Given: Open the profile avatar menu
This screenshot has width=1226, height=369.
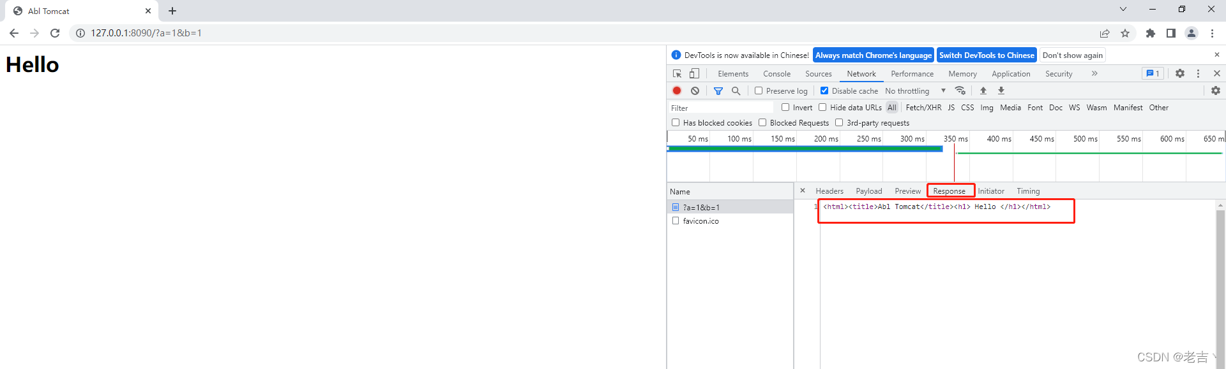Looking at the screenshot, I should (1192, 33).
